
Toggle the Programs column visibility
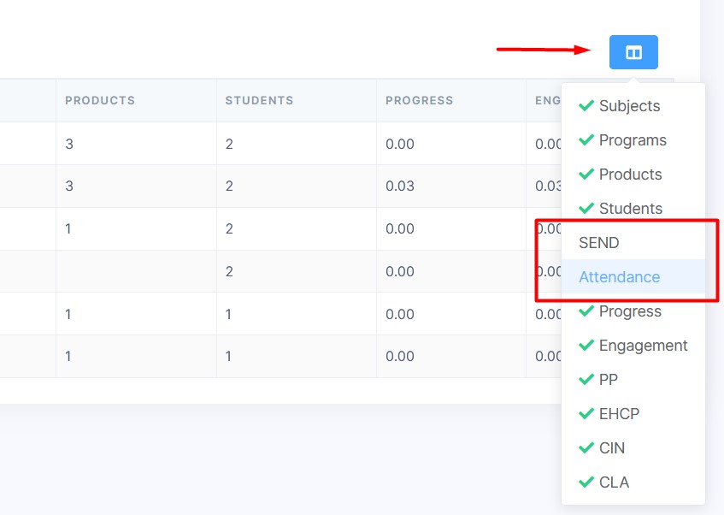tap(632, 140)
